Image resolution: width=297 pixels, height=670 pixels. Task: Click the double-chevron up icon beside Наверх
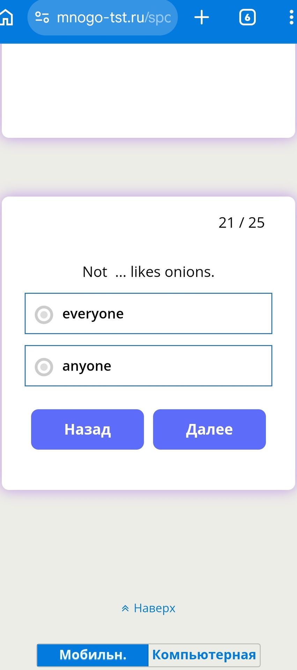[x=125, y=609]
